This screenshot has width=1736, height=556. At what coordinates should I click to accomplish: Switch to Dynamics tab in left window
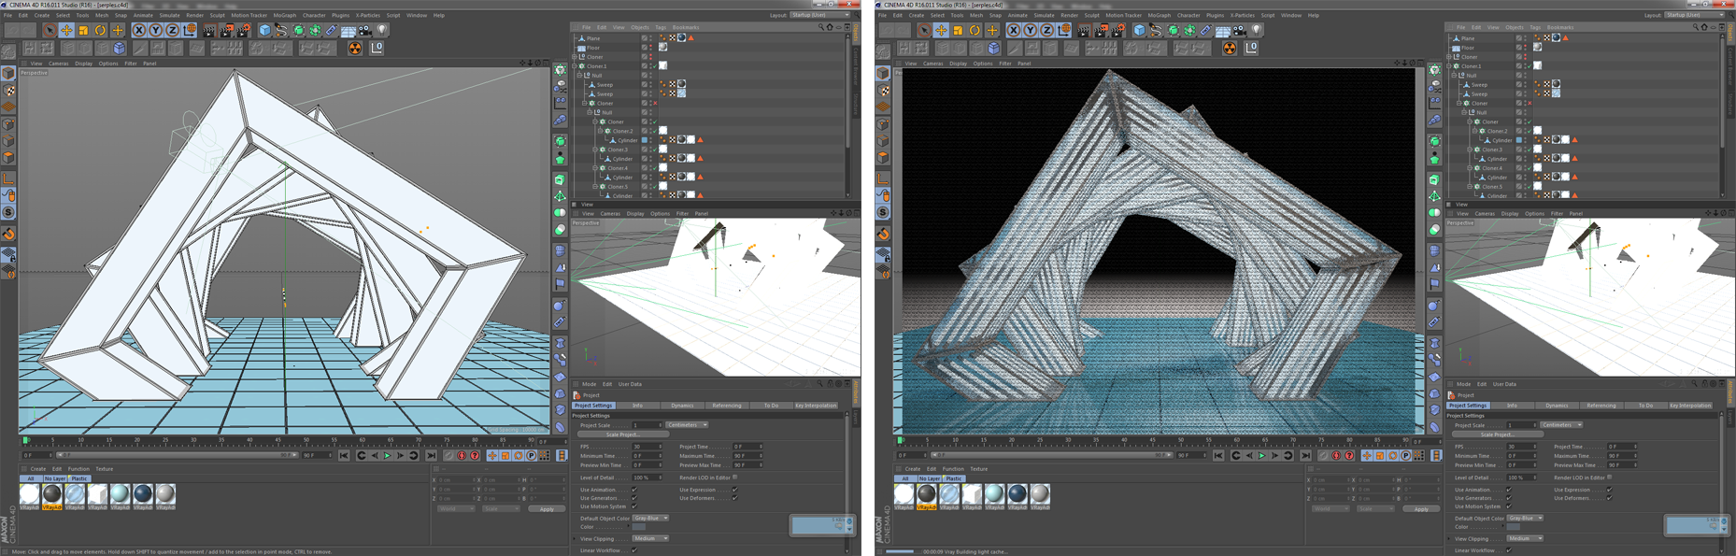coord(682,406)
